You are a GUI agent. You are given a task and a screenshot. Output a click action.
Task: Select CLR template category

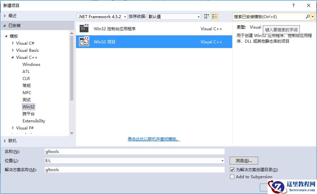(26, 78)
